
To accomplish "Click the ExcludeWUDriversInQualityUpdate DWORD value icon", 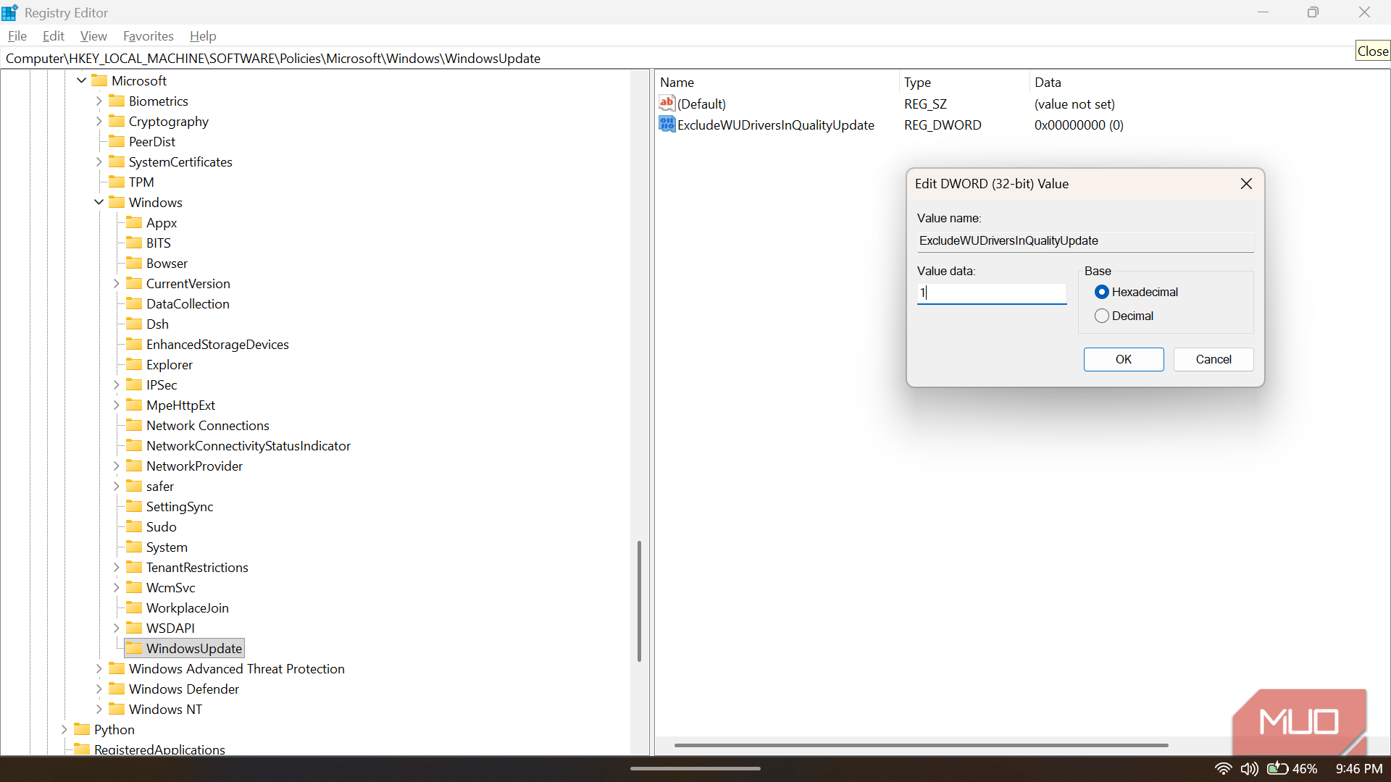I will [667, 125].
